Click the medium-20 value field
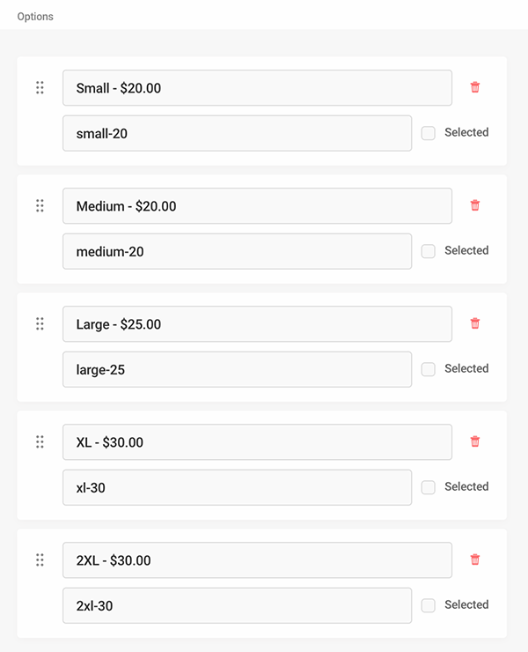This screenshot has height=652, width=528. (x=238, y=251)
